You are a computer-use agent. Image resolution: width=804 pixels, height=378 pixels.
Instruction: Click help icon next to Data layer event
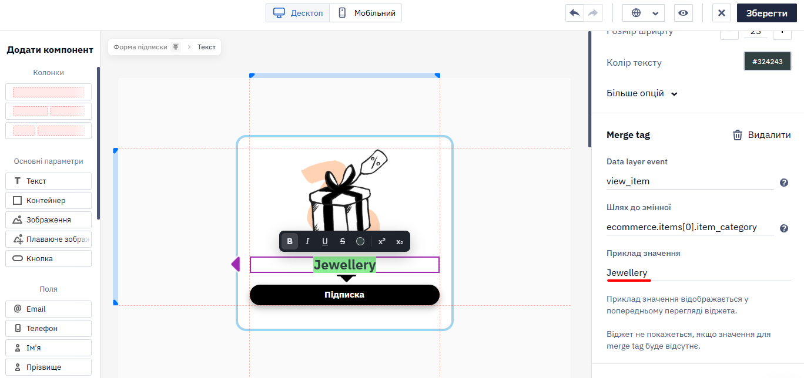point(784,183)
